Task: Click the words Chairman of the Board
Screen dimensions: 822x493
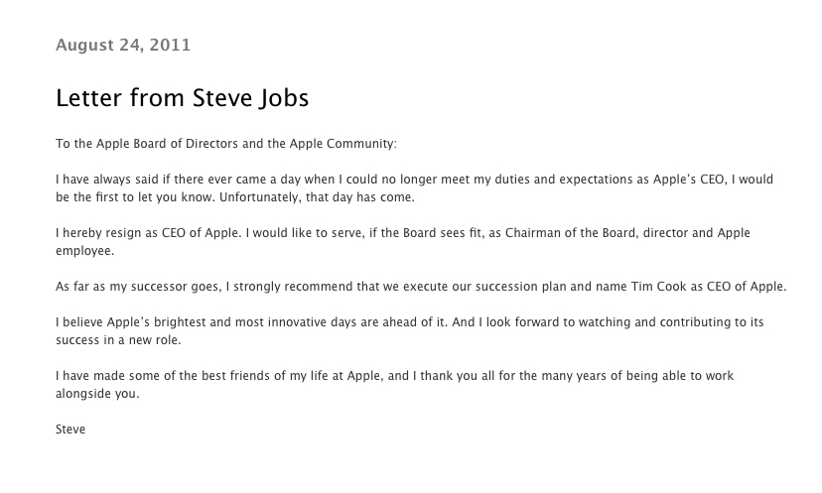Action: 570,233
